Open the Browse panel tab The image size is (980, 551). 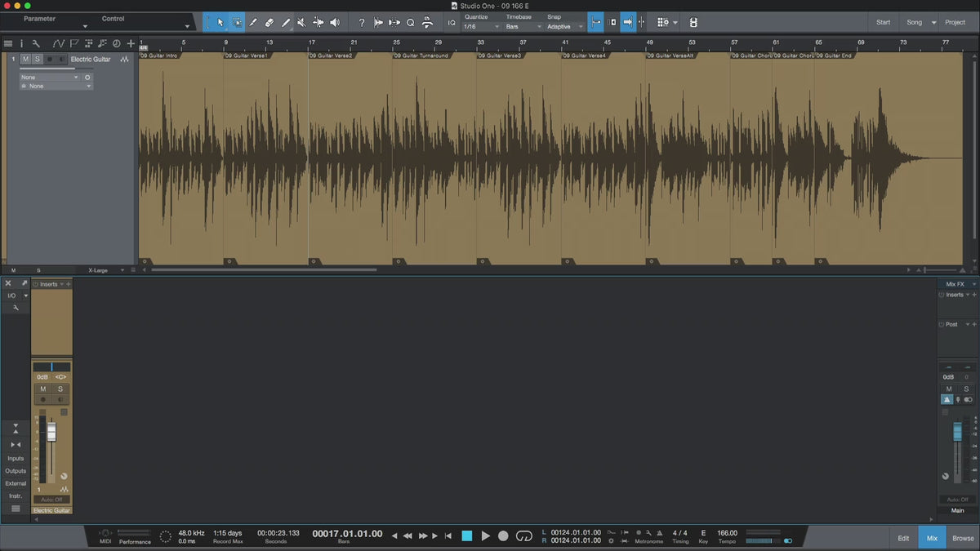[x=963, y=538]
